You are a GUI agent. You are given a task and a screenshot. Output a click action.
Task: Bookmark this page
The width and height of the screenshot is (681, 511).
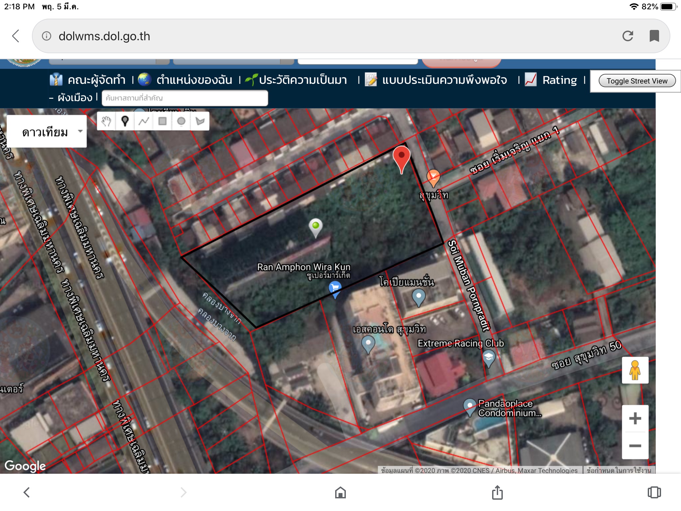(x=654, y=36)
